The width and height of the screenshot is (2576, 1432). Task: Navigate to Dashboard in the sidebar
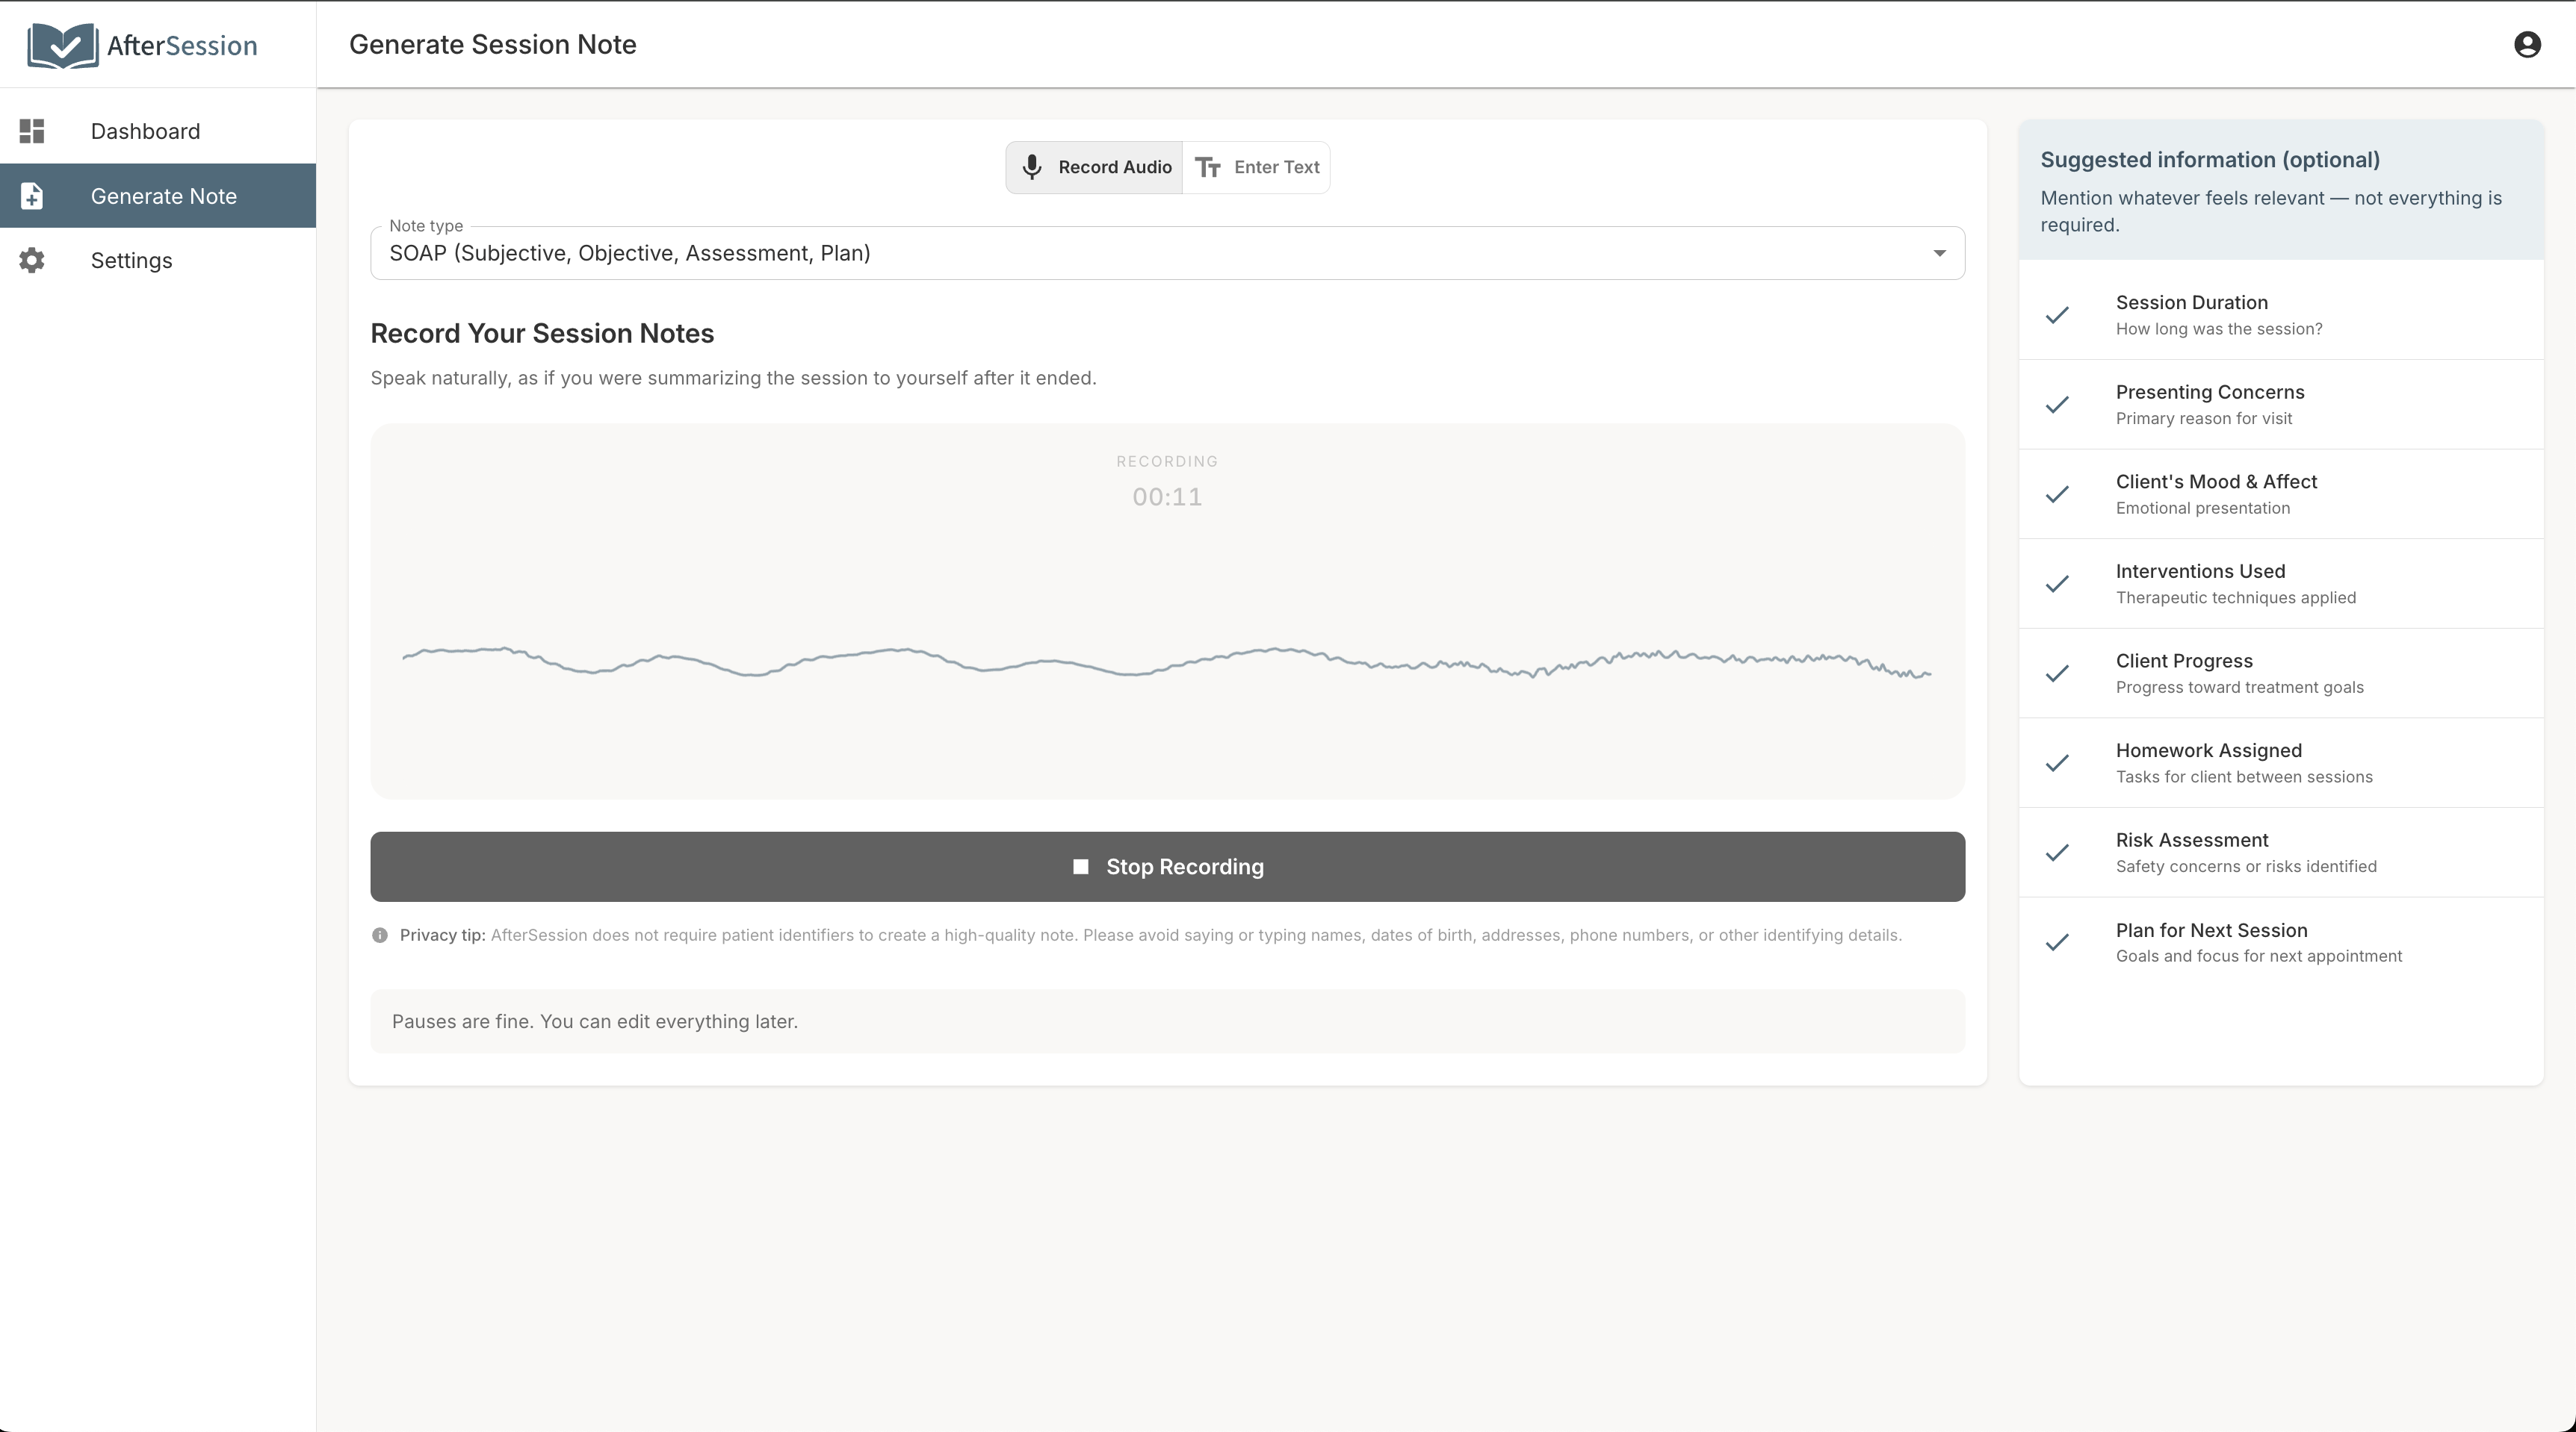tap(145, 131)
